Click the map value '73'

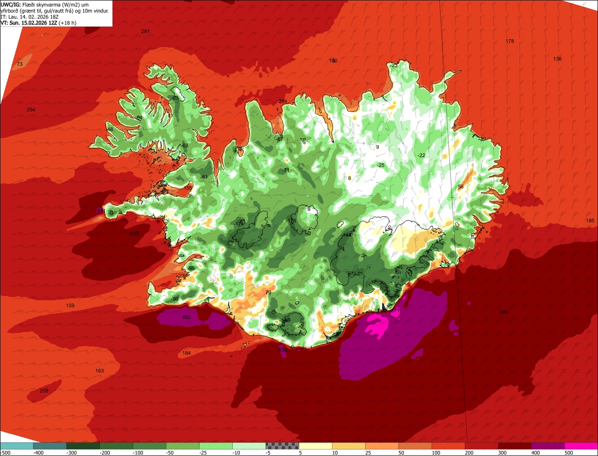coord(20,64)
